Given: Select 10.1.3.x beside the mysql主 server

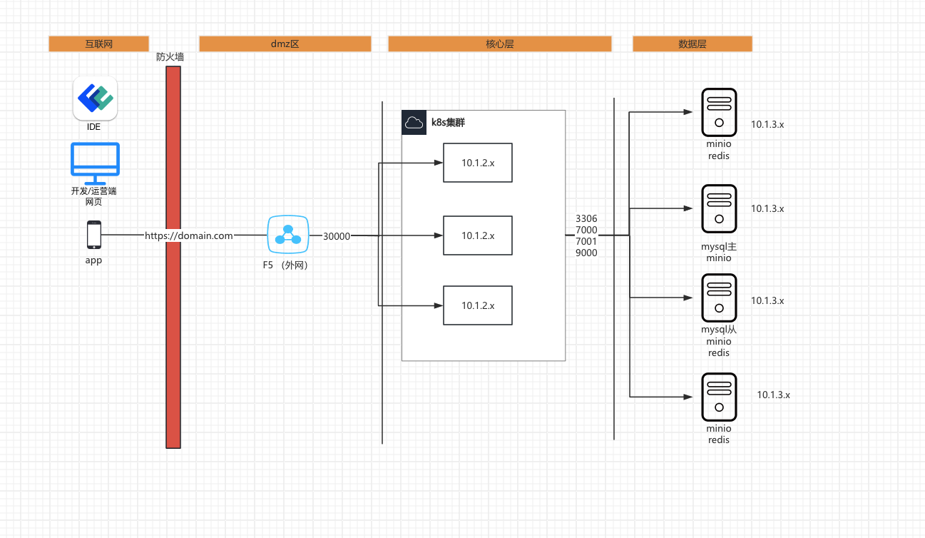Looking at the screenshot, I should (767, 208).
